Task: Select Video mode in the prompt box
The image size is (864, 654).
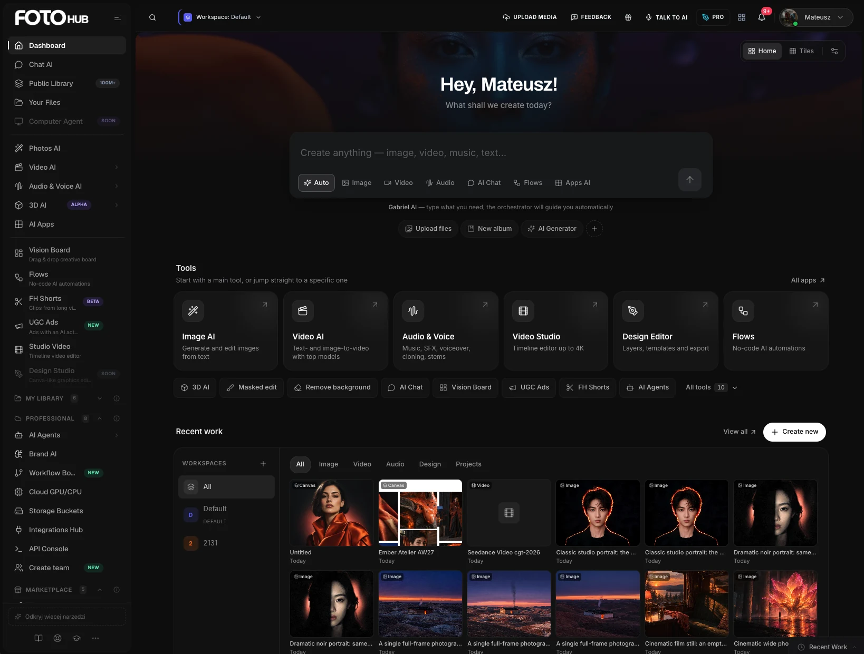Action: point(398,183)
